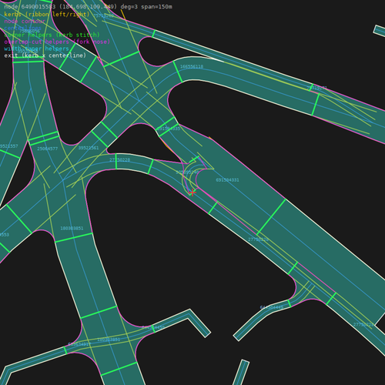Click the red cross node marker
The image size is (385, 385).
pyautogui.click(x=192, y=192)
